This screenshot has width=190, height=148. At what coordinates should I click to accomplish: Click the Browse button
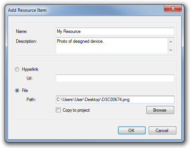coord(160,110)
